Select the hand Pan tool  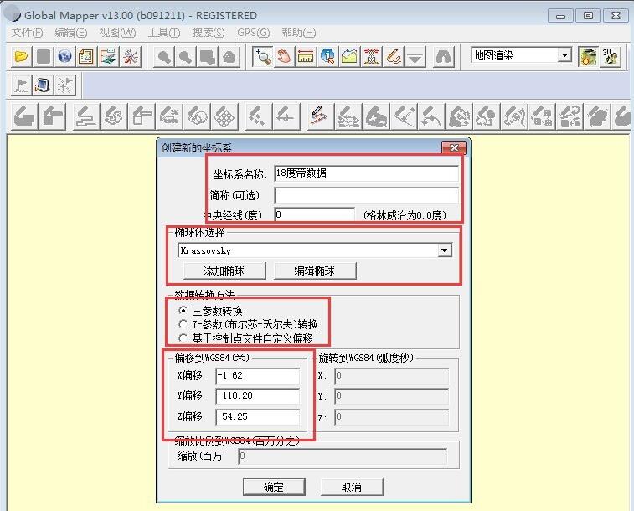point(284,56)
